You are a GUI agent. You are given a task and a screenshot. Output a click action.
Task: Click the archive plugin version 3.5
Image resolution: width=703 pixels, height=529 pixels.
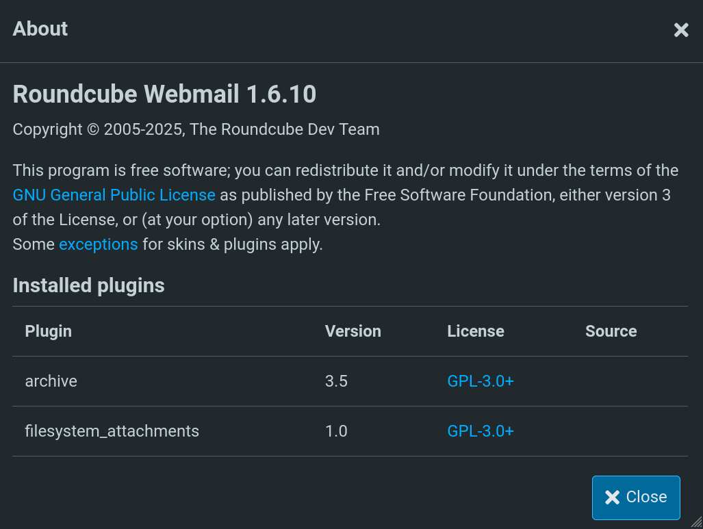[x=337, y=381]
